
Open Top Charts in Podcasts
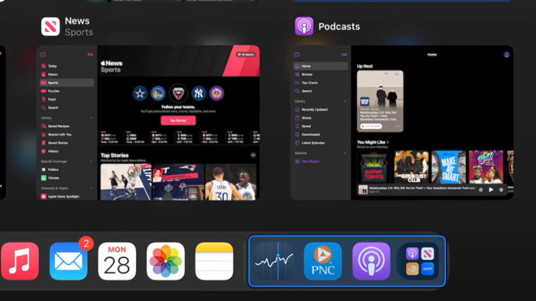point(321,83)
